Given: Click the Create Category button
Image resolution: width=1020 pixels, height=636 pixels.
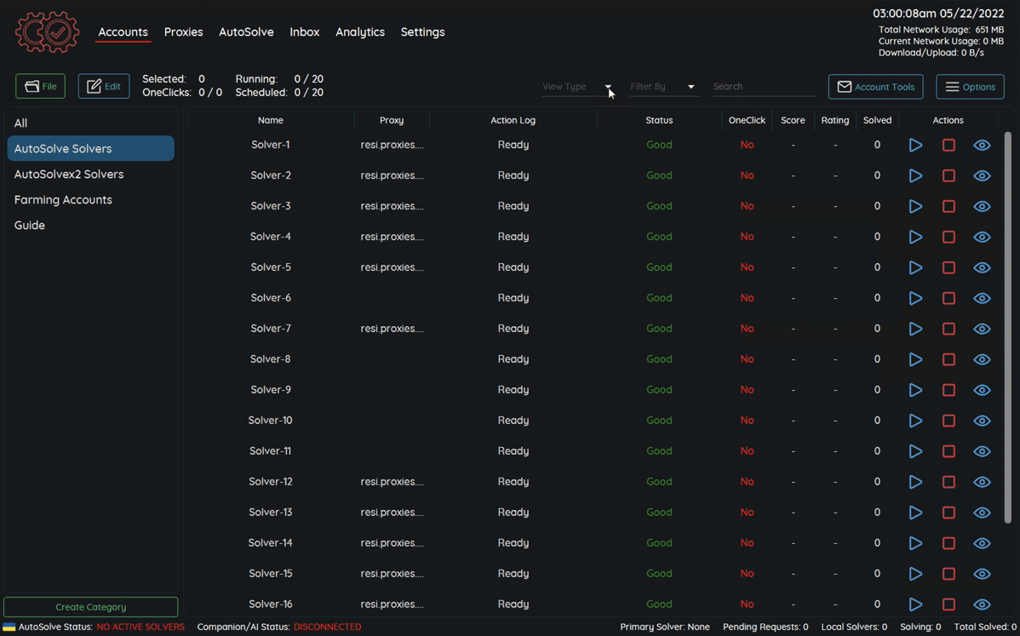Looking at the screenshot, I should point(90,607).
